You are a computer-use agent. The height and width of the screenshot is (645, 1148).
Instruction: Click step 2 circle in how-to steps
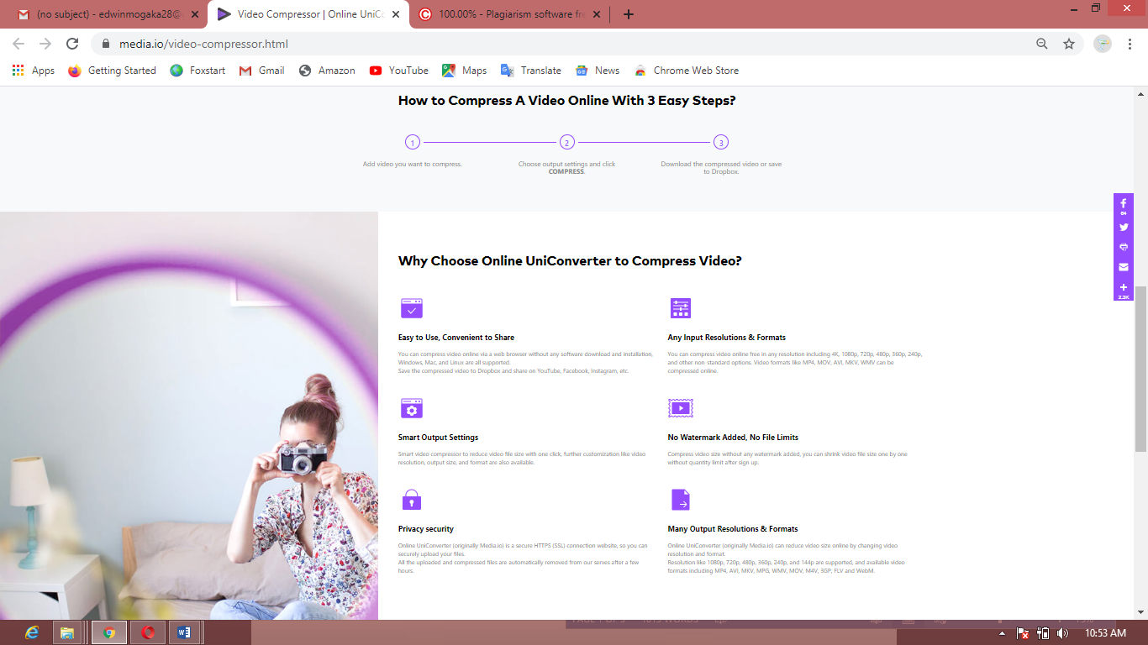(567, 143)
